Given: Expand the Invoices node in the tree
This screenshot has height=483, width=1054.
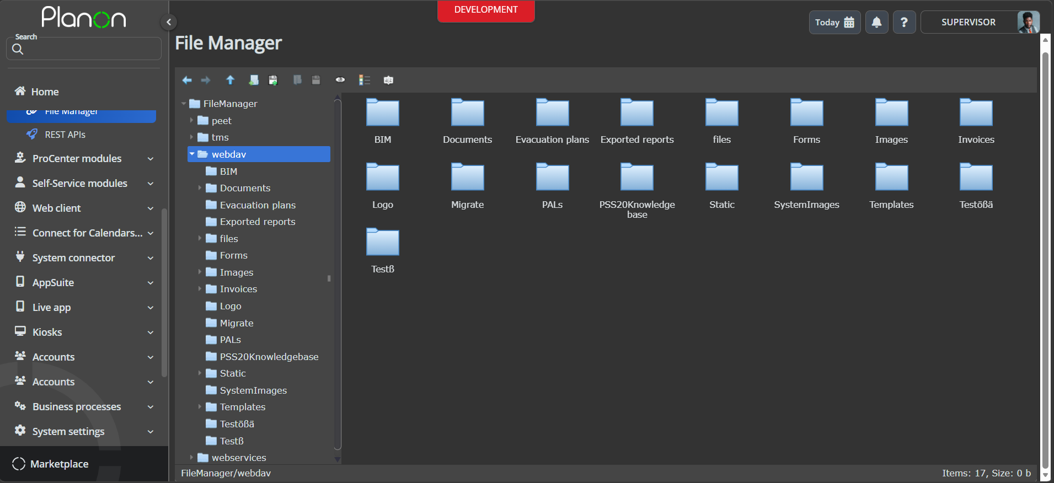Looking at the screenshot, I should point(200,289).
